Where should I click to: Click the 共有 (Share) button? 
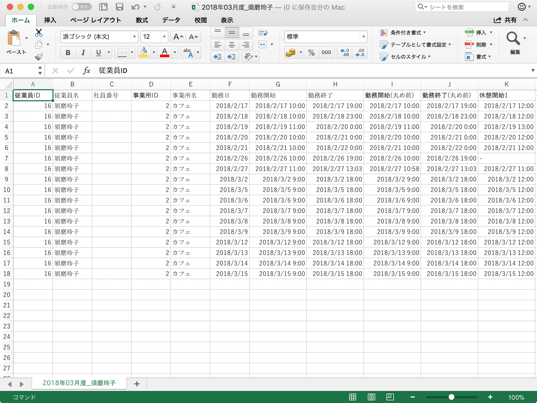(504, 20)
